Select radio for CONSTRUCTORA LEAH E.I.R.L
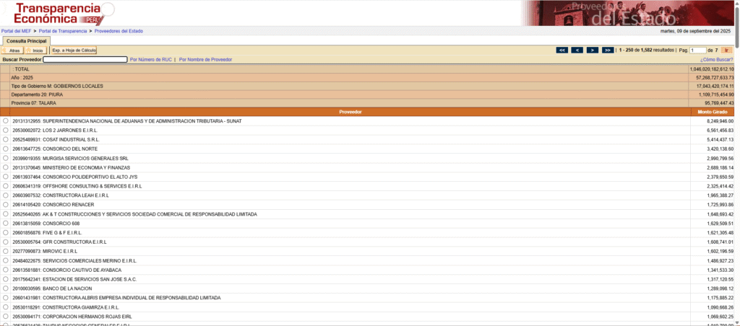Image resolution: width=740 pixels, height=326 pixels. [6, 195]
